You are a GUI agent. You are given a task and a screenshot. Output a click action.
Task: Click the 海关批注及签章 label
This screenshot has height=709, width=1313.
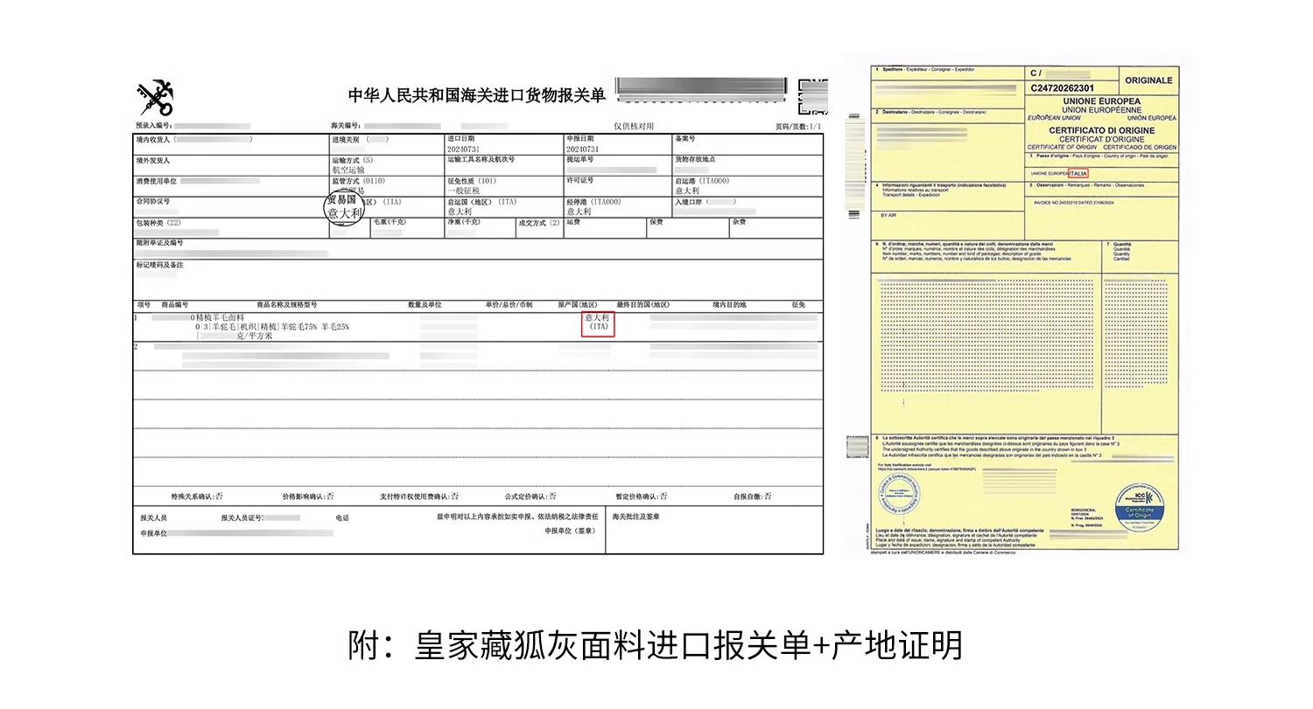(x=635, y=518)
